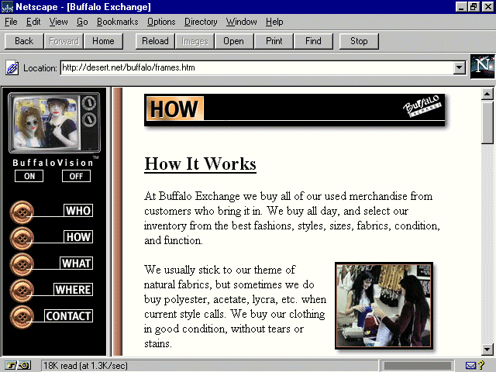
Task: Open the Location URL history dropdown
Action: pyautogui.click(x=460, y=67)
